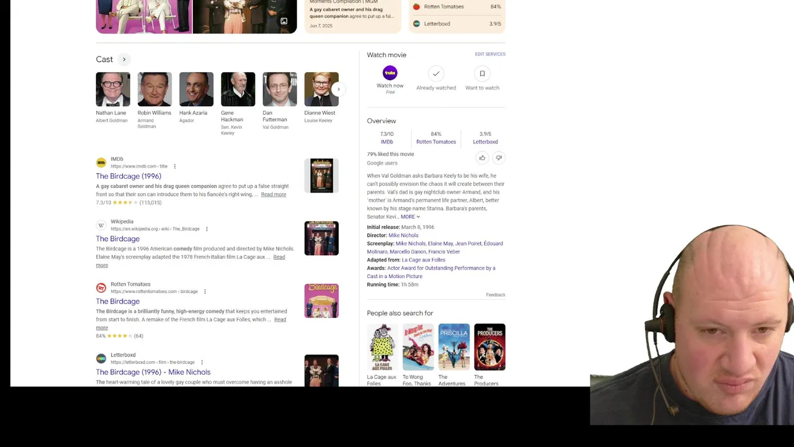Select Dianne Wiest cast photo
The image size is (794, 447).
(x=321, y=89)
